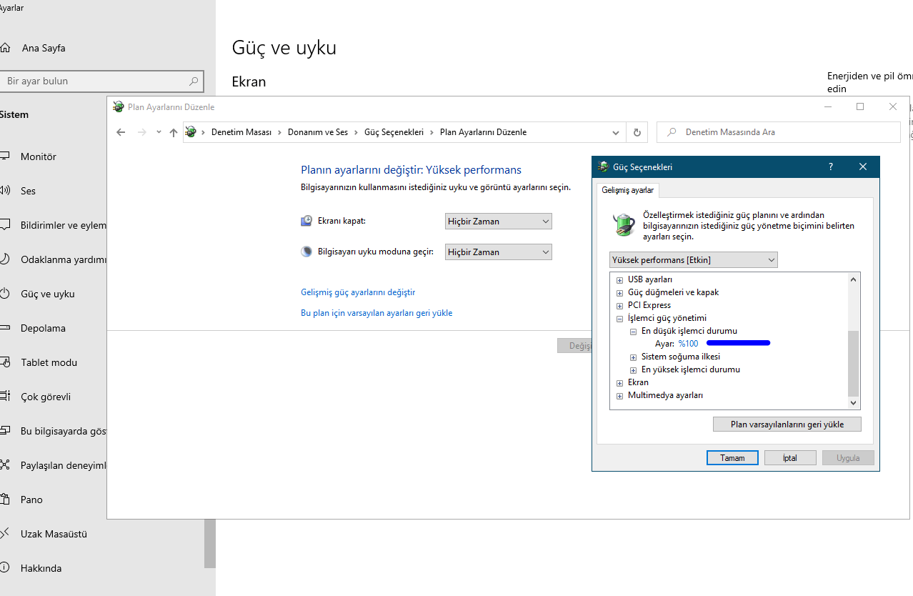Open Bilgisayarı uyku moduna geçir dropdown
This screenshot has width=913, height=596.
tap(499, 252)
